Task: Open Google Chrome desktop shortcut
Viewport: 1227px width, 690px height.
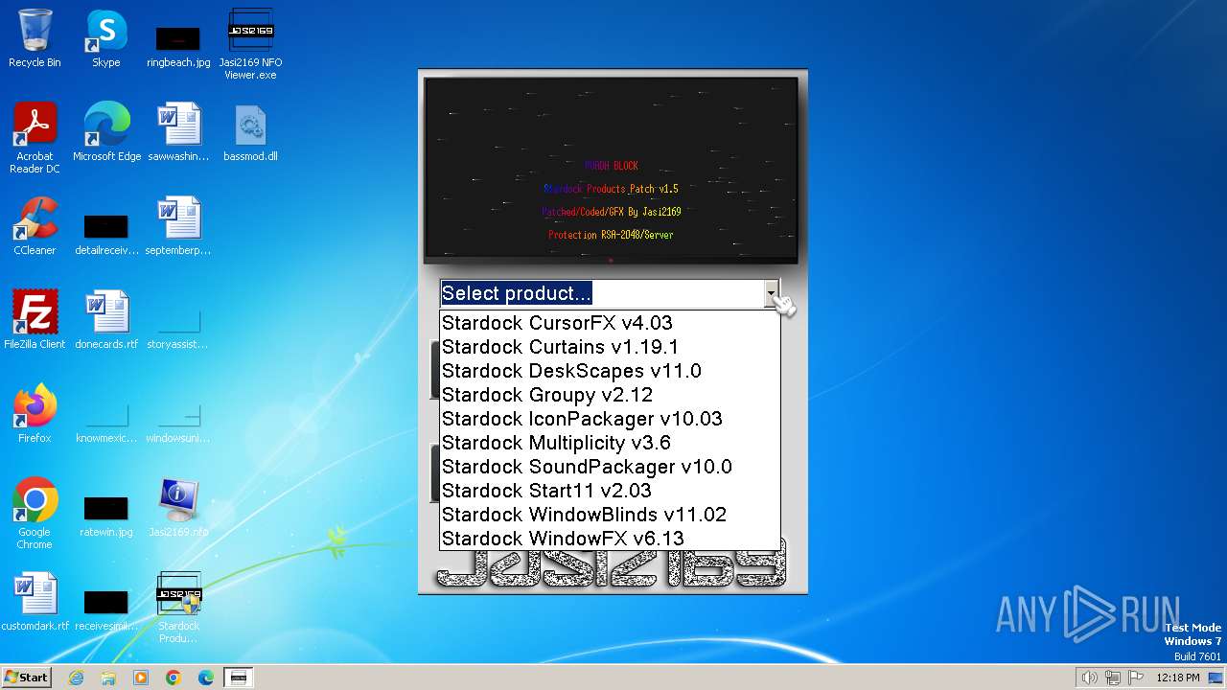Action: pyautogui.click(x=35, y=515)
